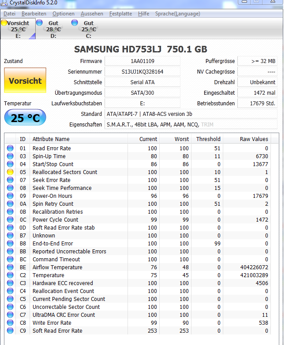Click the ID column header
Image resolution: width=285 pixels, height=345 pixels.
pyautogui.click(x=22, y=139)
